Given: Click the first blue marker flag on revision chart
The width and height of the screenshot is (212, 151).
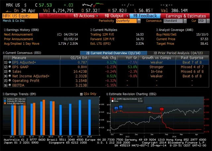Looking at the screenshot, I should click(116, 107).
